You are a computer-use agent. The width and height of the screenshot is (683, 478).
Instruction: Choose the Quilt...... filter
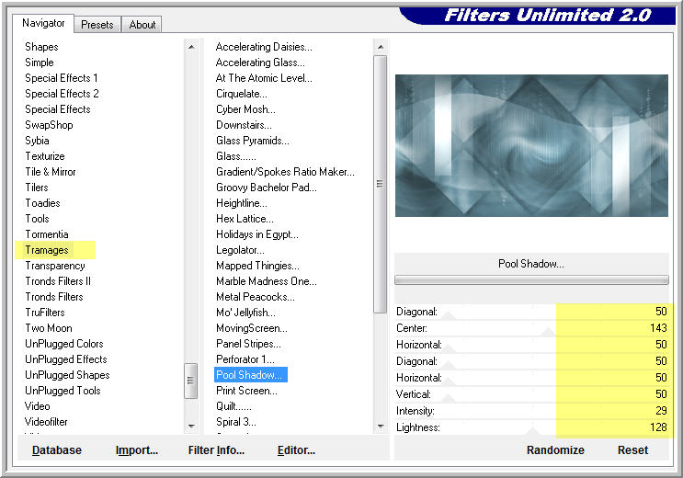click(233, 406)
